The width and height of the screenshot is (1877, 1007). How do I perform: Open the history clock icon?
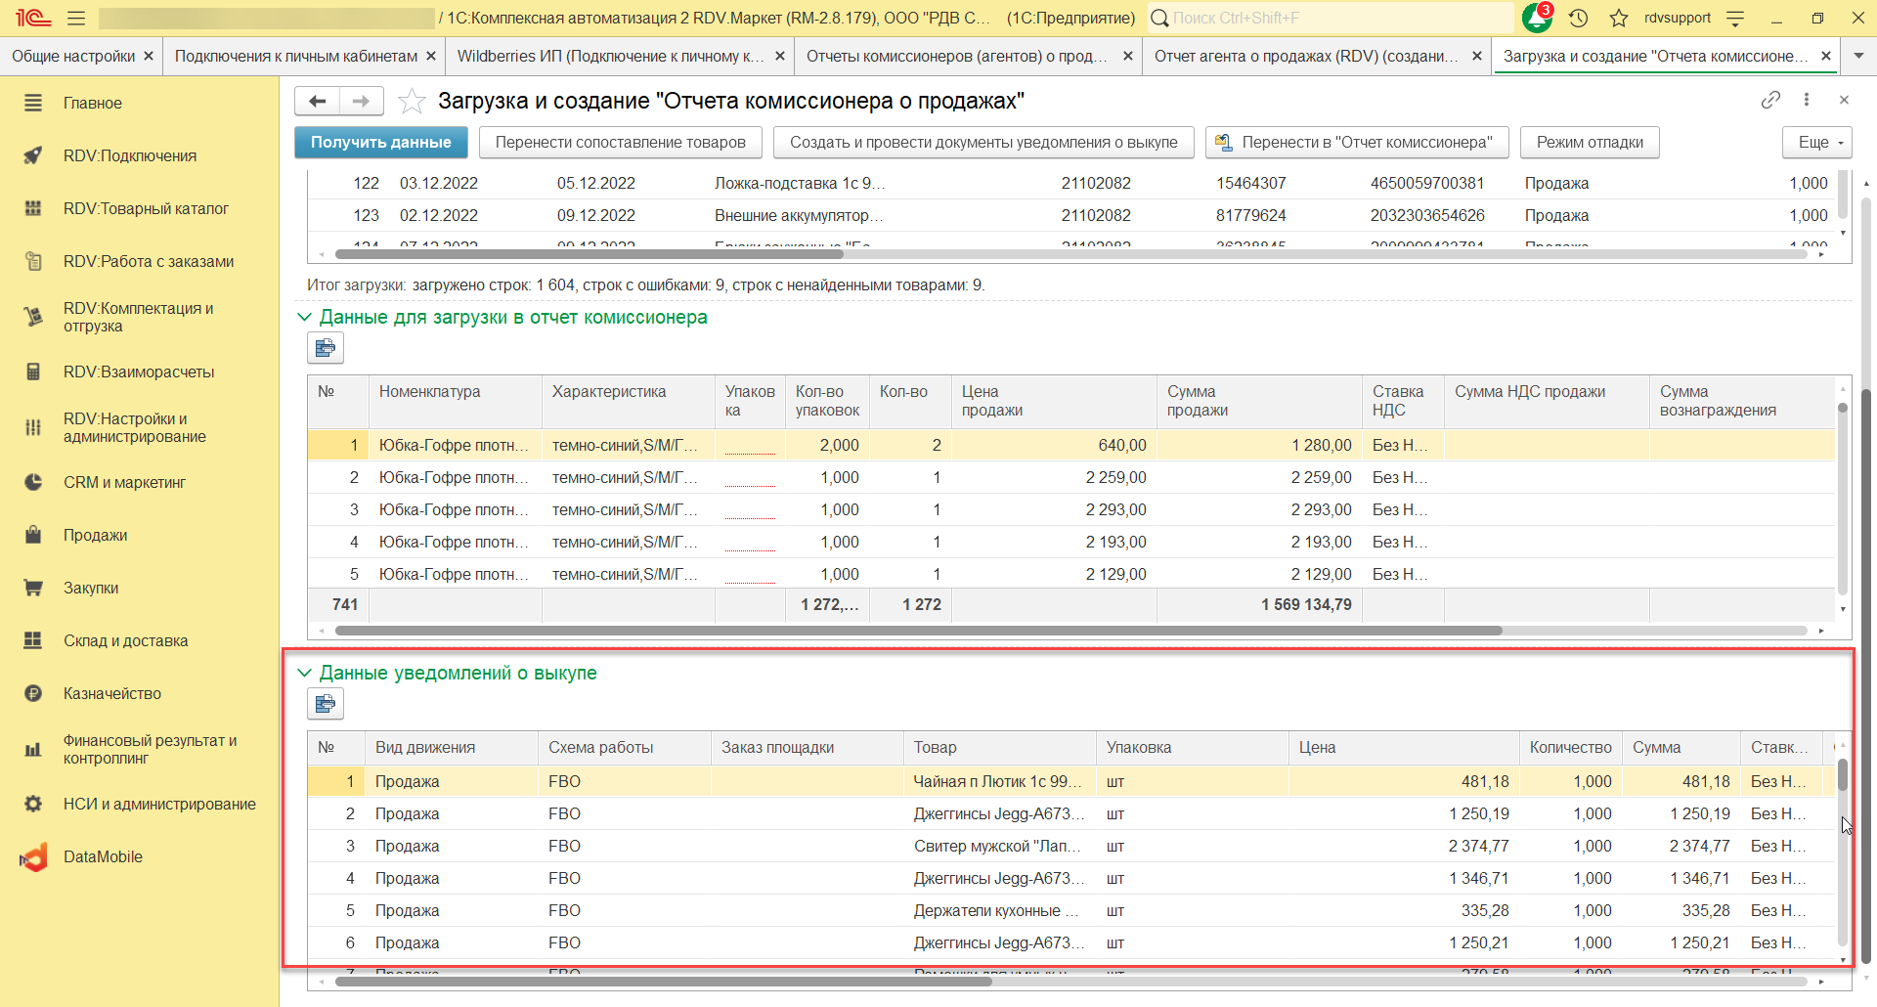click(1578, 18)
